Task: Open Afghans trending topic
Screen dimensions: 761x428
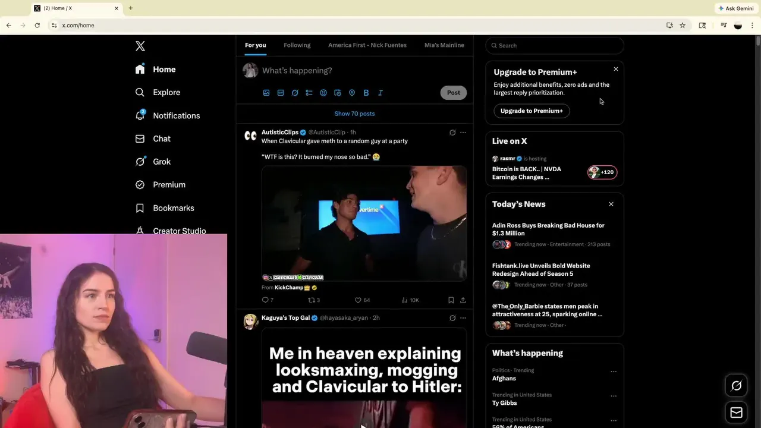Action: (x=504, y=379)
